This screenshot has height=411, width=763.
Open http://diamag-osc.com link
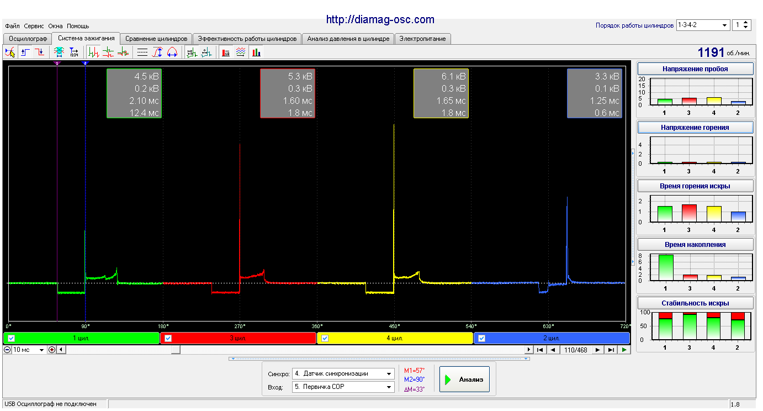pyautogui.click(x=380, y=19)
